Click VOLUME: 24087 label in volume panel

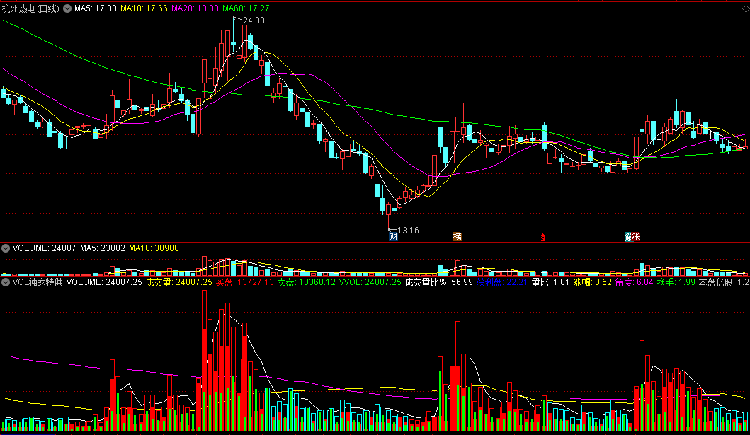coord(44,248)
